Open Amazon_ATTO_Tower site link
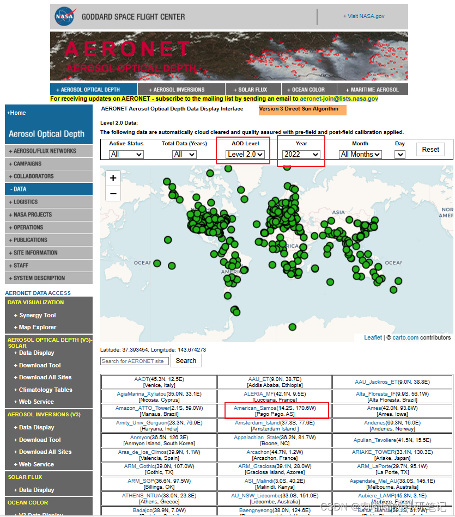 tap(142, 408)
